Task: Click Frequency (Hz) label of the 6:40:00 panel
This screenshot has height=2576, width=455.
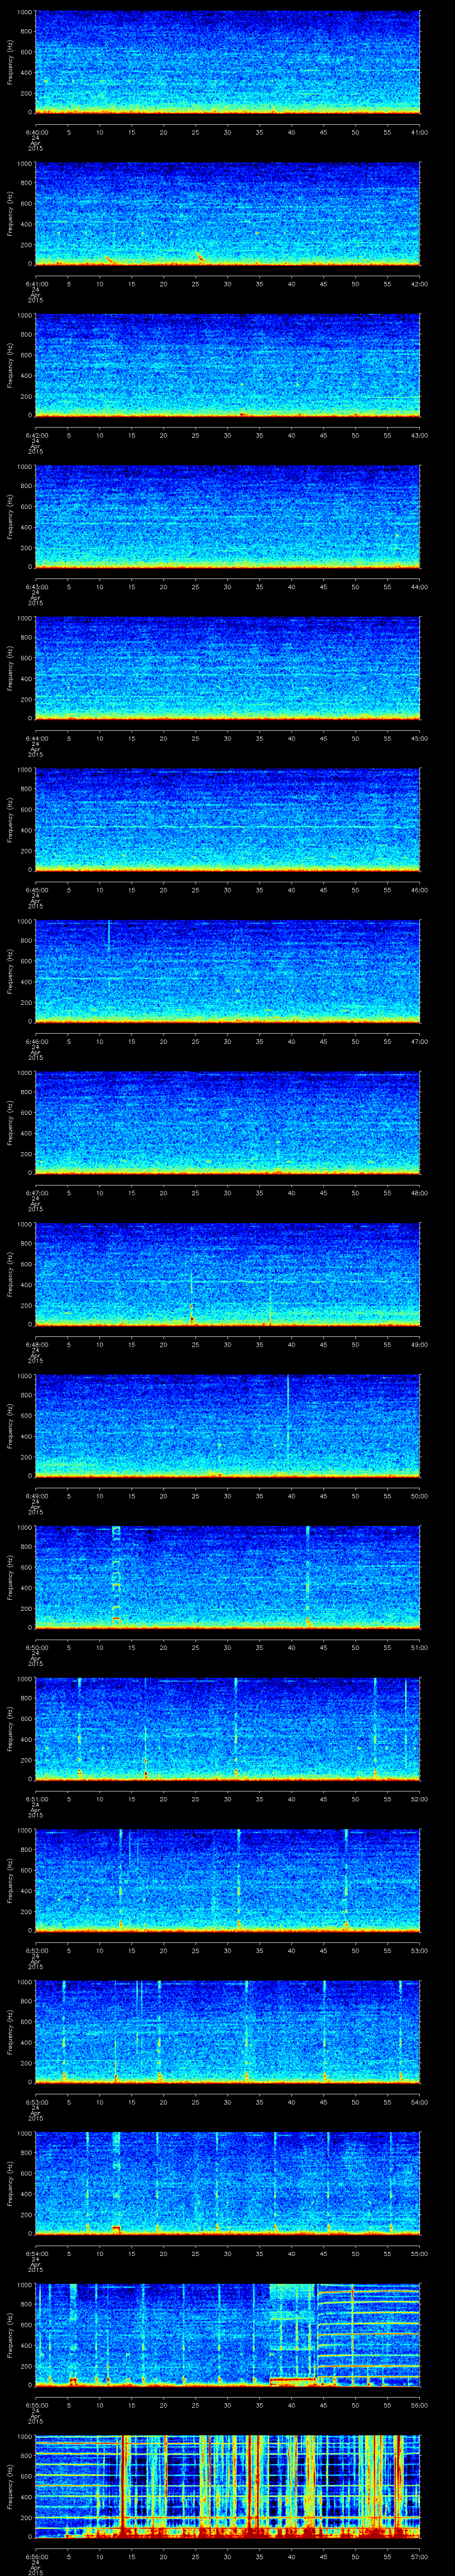Action: [10, 62]
